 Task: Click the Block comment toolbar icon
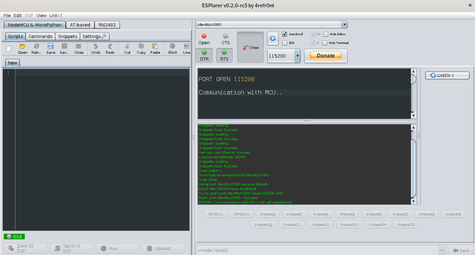pyautogui.click(x=173, y=49)
